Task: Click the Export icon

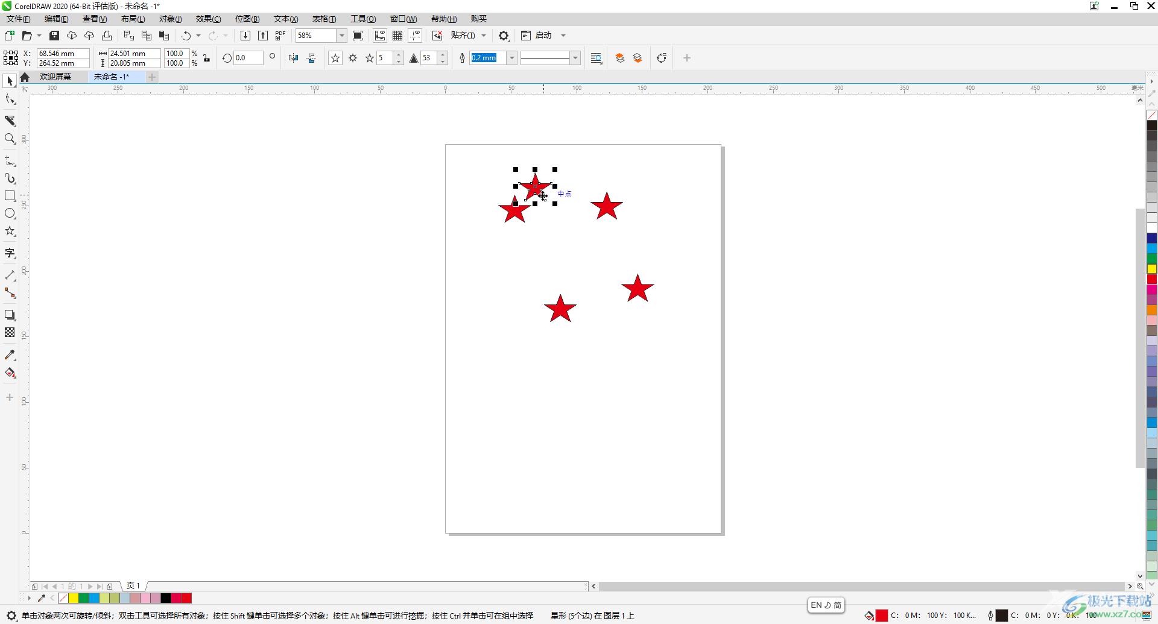Action: pyautogui.click(x=263, y=36)
